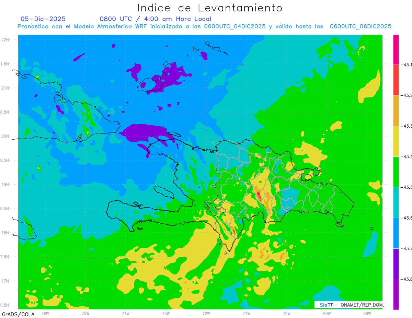Select the yellow legend segment above -43.4
The image size is (412, 318).
396,141
